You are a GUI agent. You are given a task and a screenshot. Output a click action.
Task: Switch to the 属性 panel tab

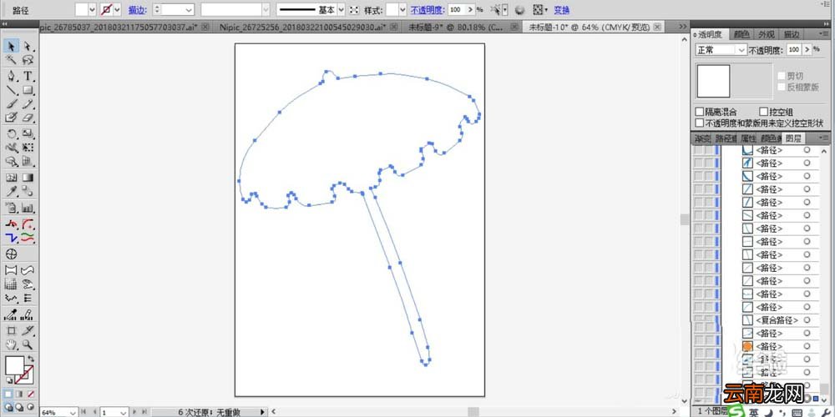click(749, 138)
